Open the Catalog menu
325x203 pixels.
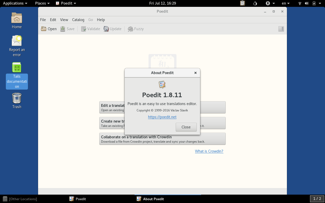pyautogui.click(x=78, y=20)
